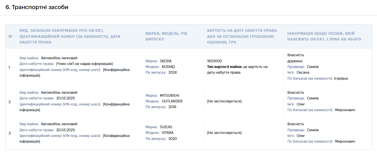Click 'SUZUKI' brand value
The image size is (377, 156).
166,127
